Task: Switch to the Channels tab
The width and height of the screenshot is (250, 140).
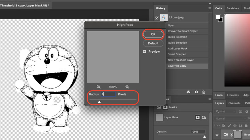Action: coord(235,103)
